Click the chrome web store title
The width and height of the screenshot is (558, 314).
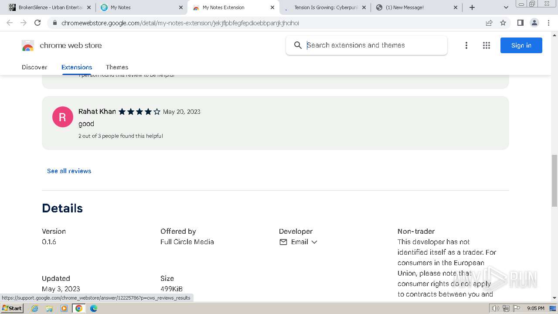[71, 45]
